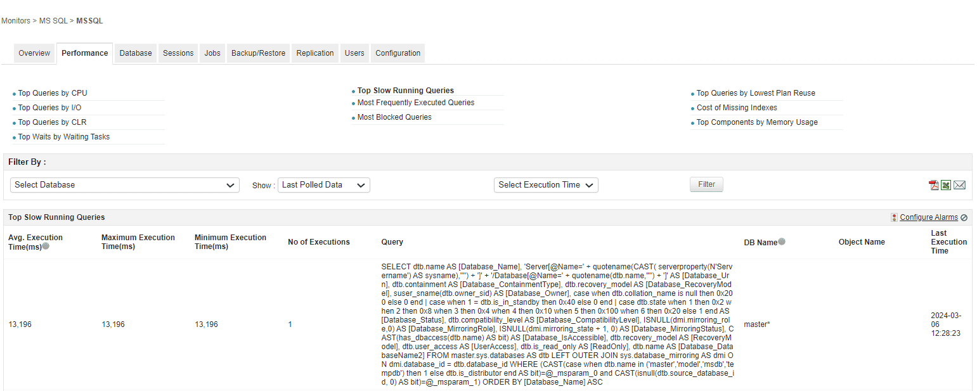Click the gray dot beside DB Name
The image size is (977, 391).
click(x=782, y=241)
